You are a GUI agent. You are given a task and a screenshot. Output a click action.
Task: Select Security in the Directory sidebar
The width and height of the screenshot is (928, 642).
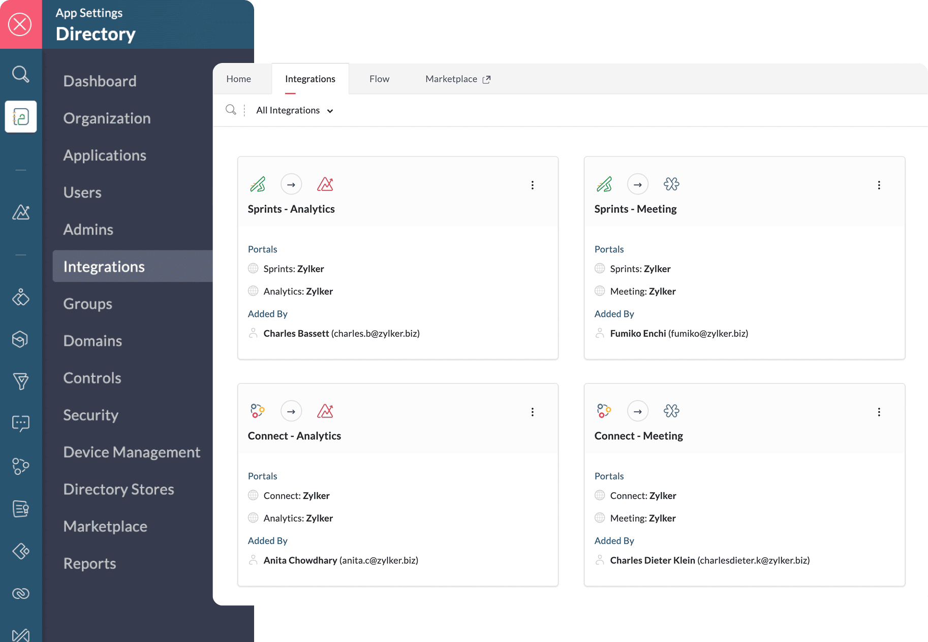tap(90, 415)
